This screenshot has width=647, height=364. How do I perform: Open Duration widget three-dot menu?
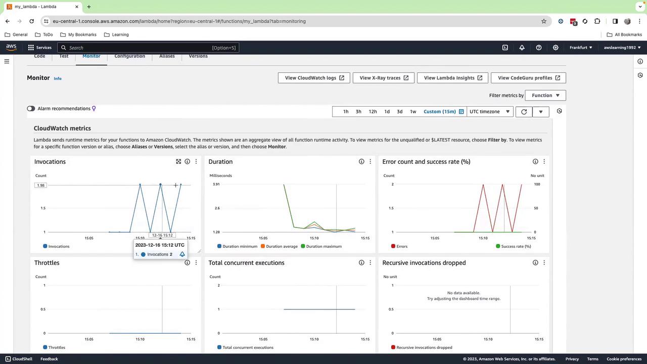pyautogui.click(x=370, y=162)
